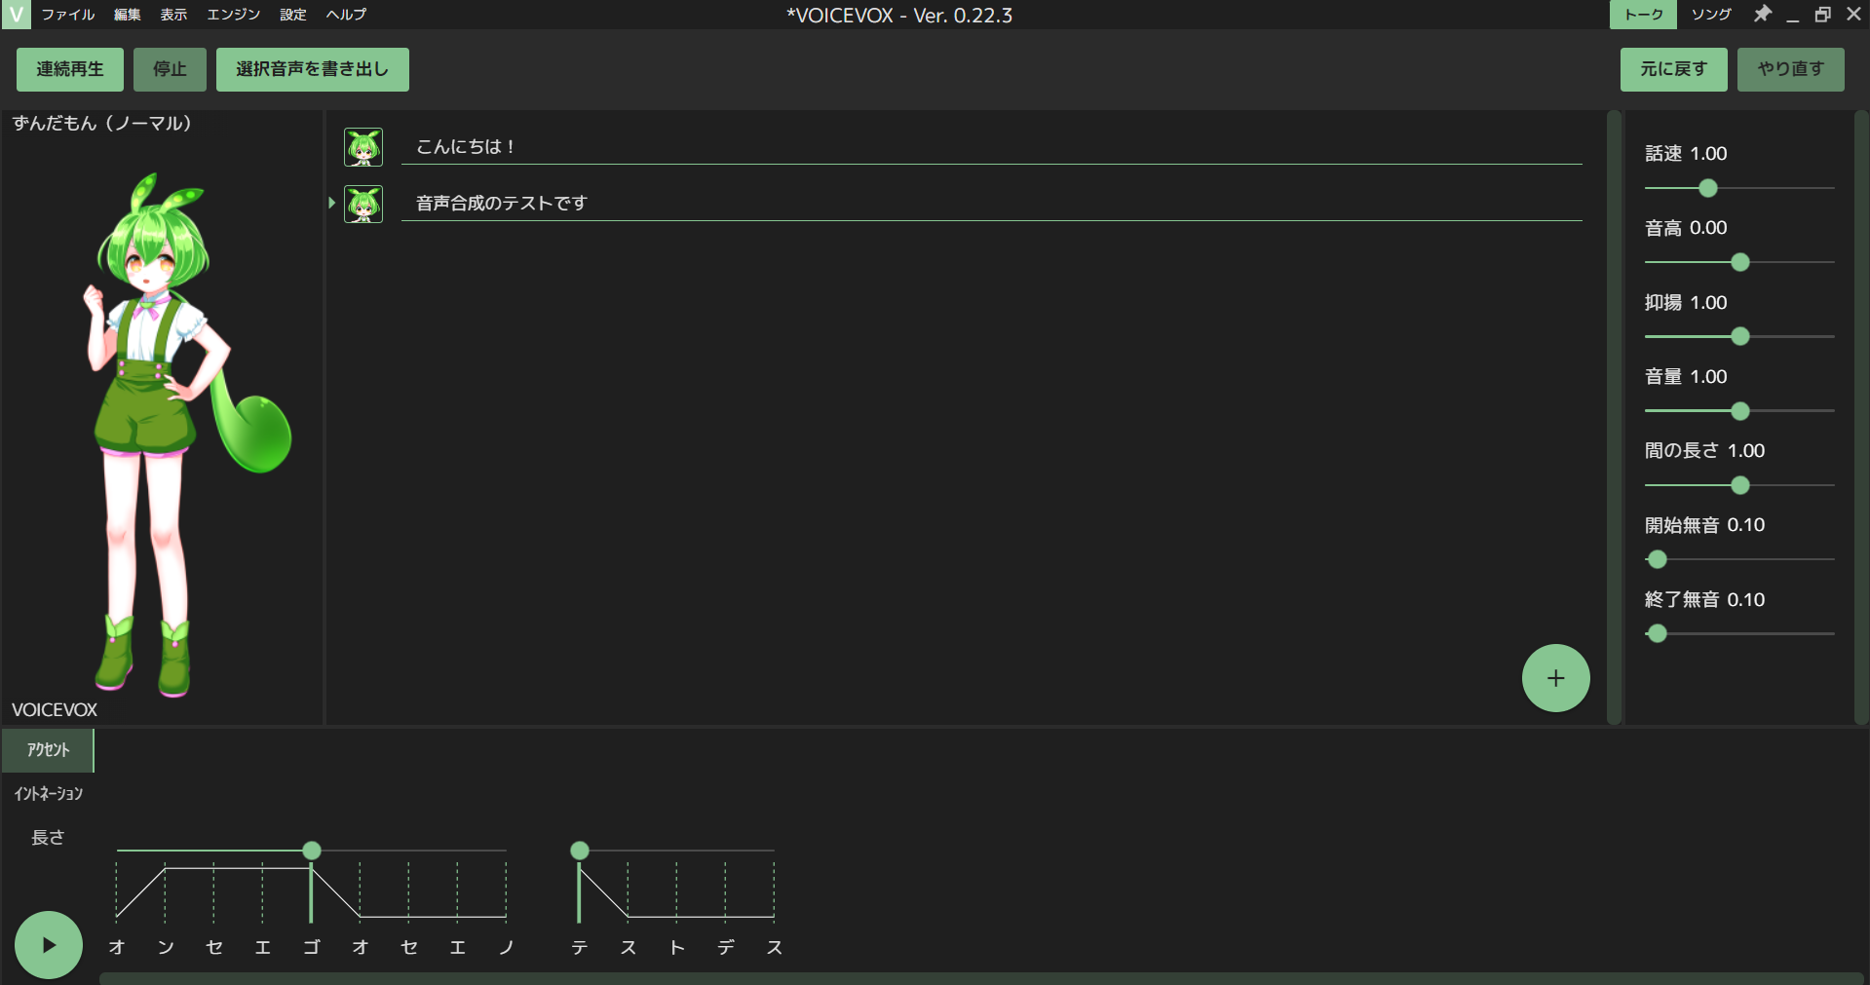The width and height of the screenshot is (1870, 985).
Task: Click the ト mora label
Action: pos(677,947)
